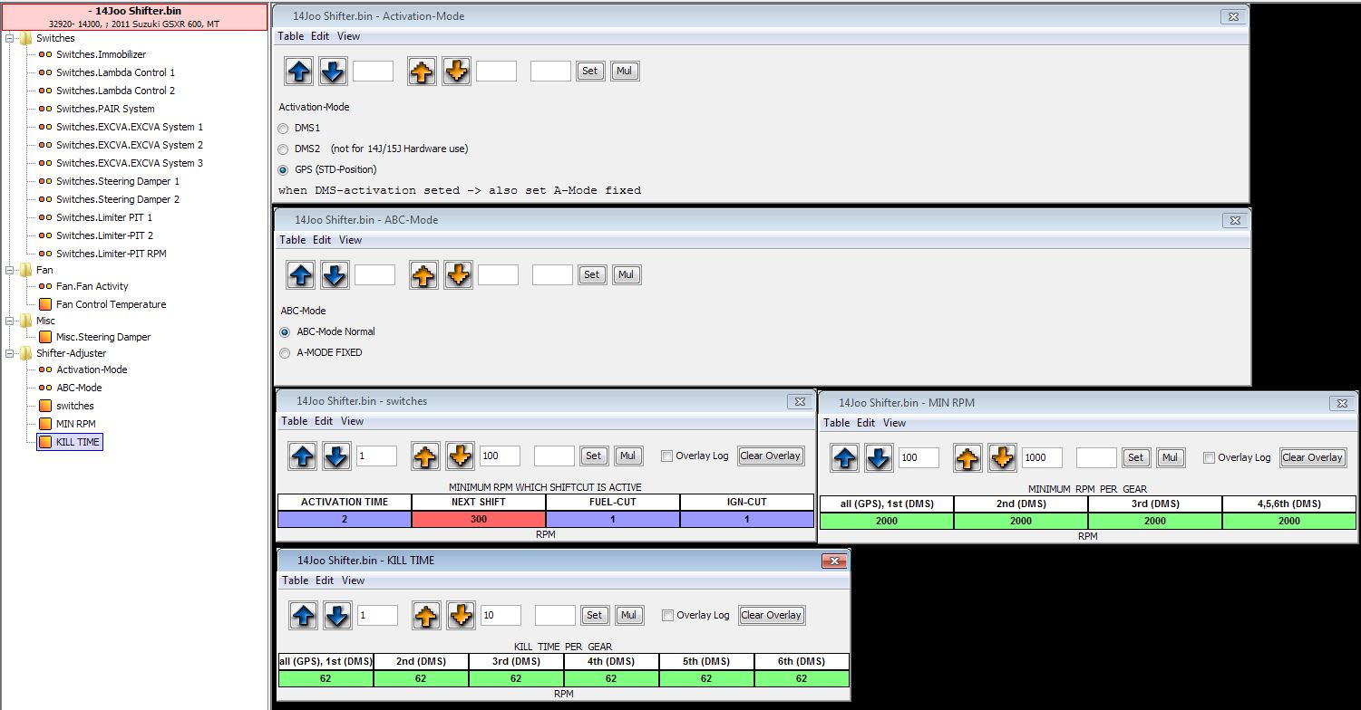
Task: Select the A-MODE FIXED radio button
Action: (x=285, y=353)
